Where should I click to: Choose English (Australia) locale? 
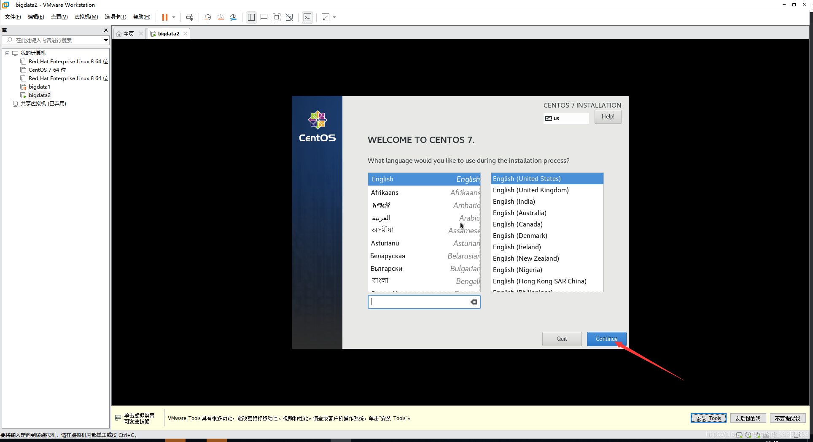[547, 213]
